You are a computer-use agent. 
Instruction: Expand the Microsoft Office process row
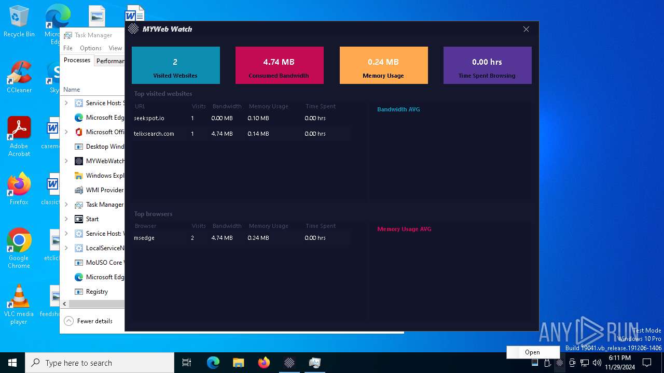(x=66, y=132)
